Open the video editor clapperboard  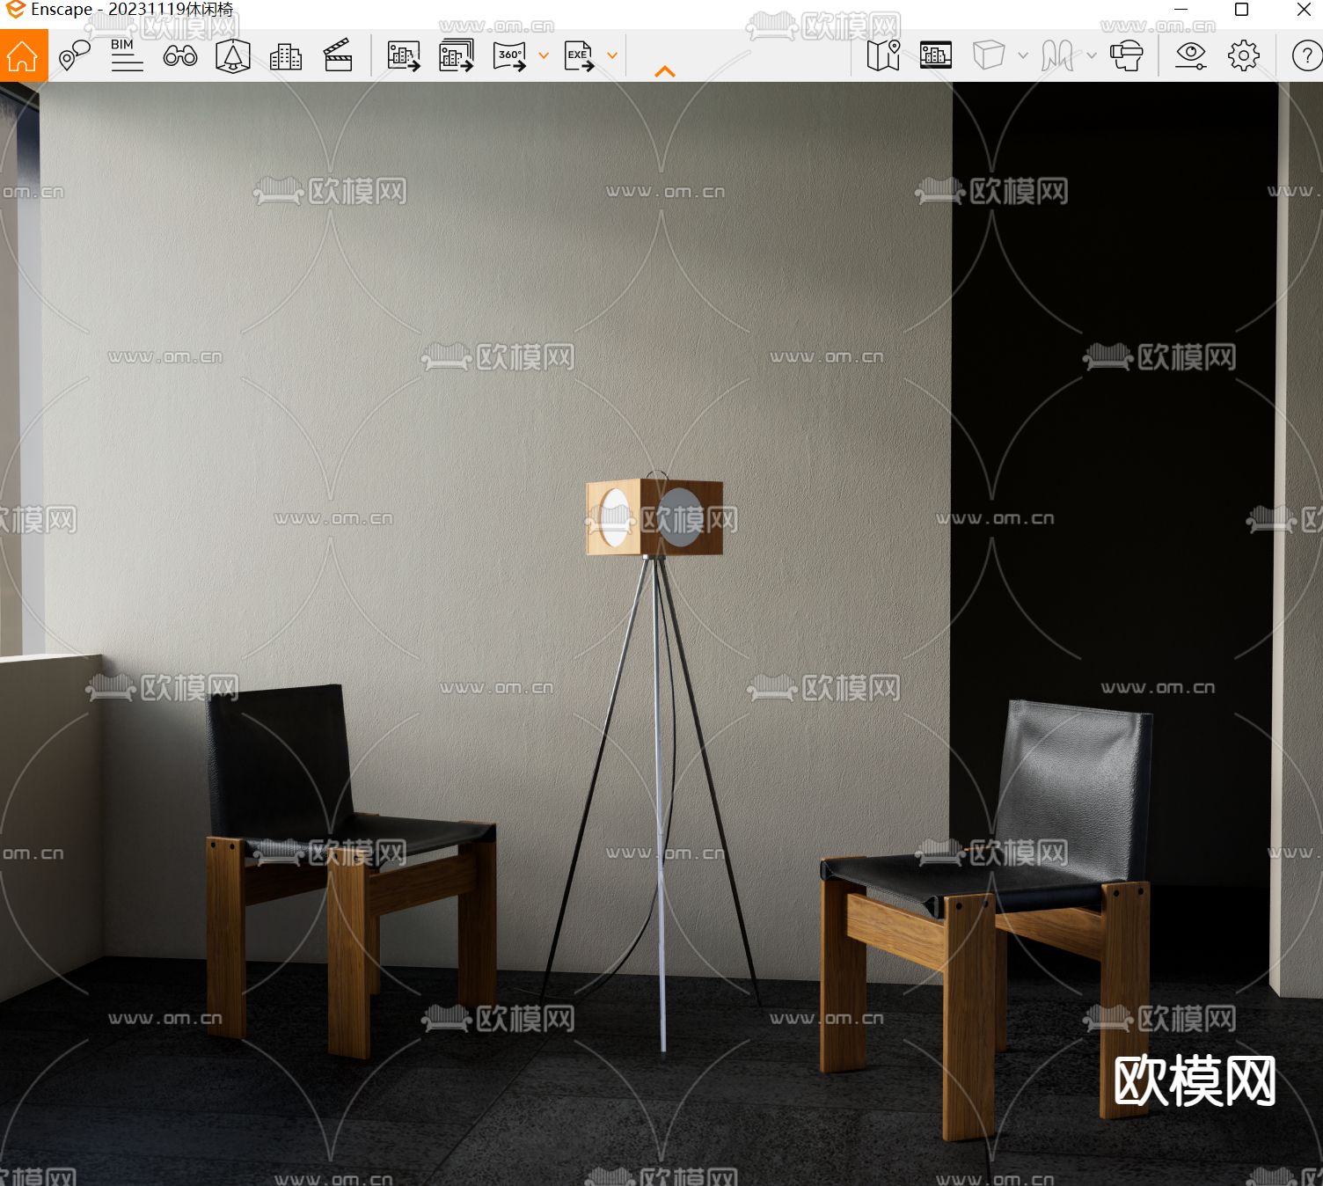pyautogui.click(x=338, y=55)
